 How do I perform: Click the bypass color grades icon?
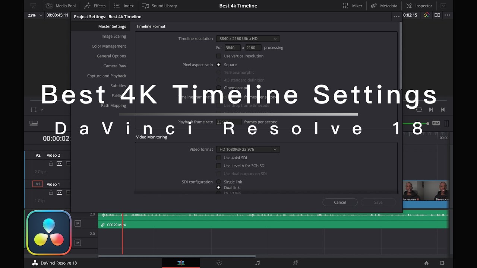tap(427, 15)
